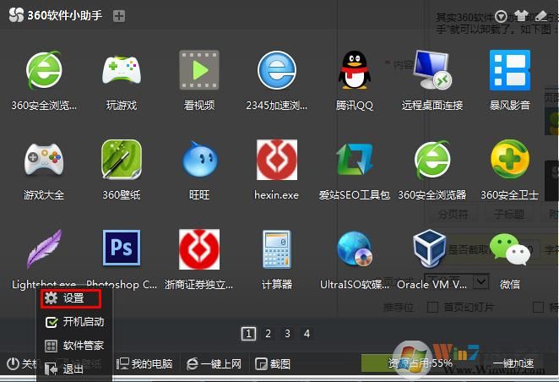Open the UltraISO软碟通 icon
The image size is (559, 382).
355,249
